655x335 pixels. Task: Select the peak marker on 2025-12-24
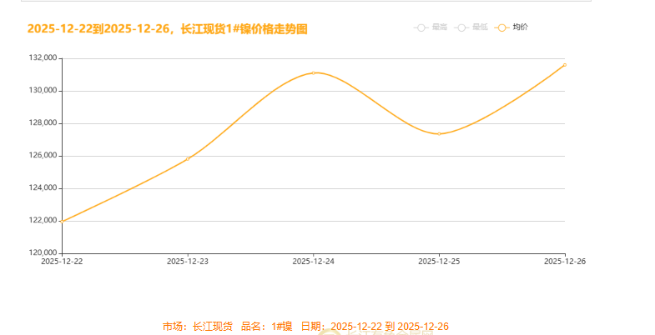click(313, 73)
